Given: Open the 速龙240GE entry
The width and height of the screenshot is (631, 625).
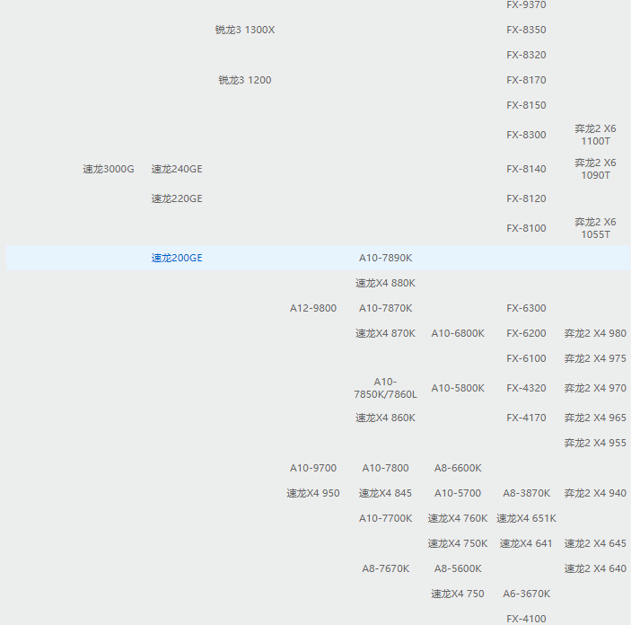Looking at the screenshot, I should [x=177, y=169].
